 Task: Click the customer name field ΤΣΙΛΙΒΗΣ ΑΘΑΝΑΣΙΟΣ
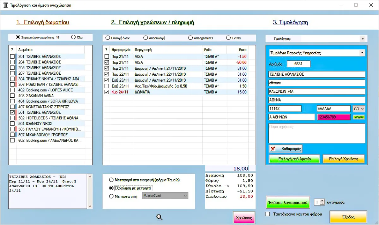317,74
